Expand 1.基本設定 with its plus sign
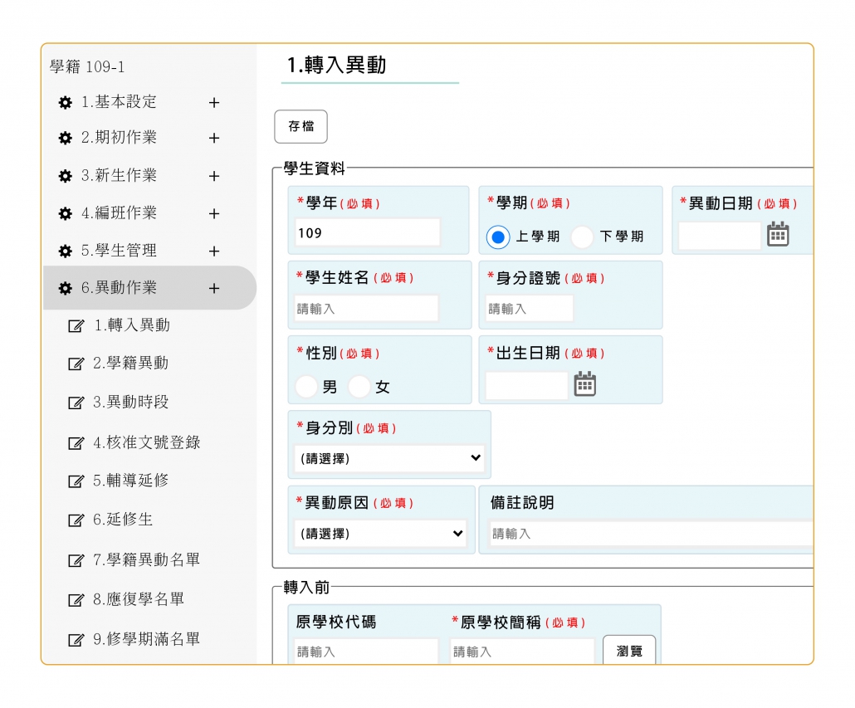855x708 pixels. point(214,103)
